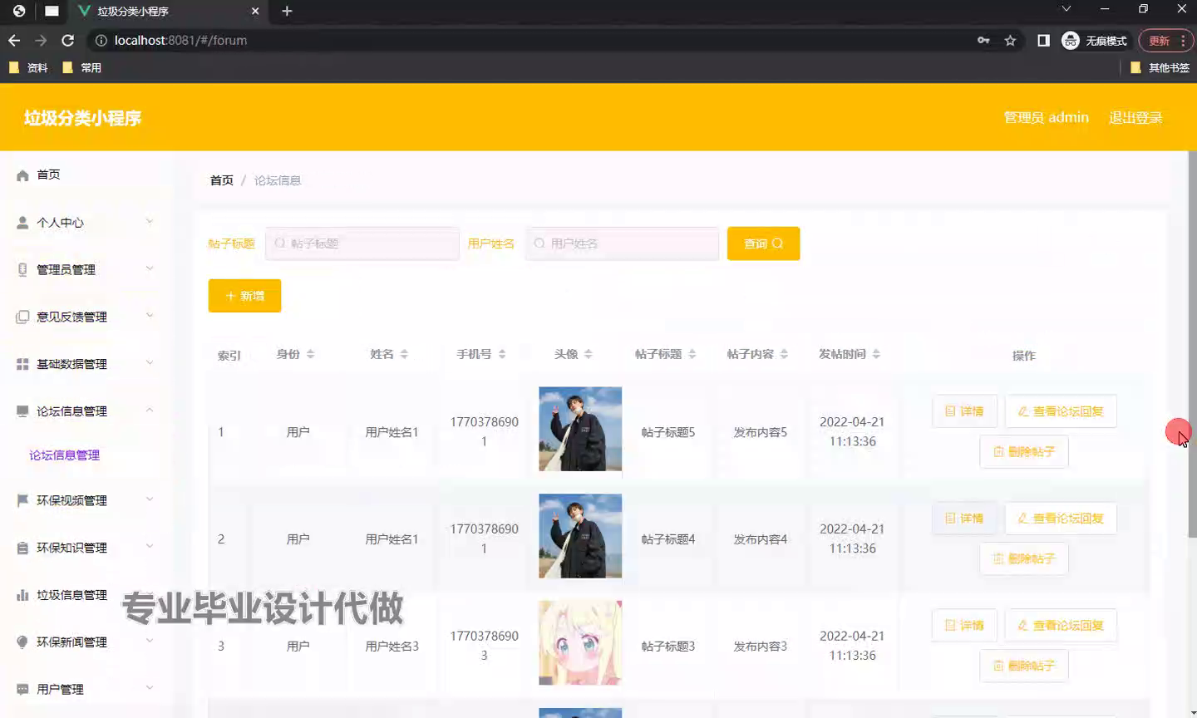Expand the 意见反馈管理 chevron
Screen dimensions: 1197x718
[x=150, y=316]
